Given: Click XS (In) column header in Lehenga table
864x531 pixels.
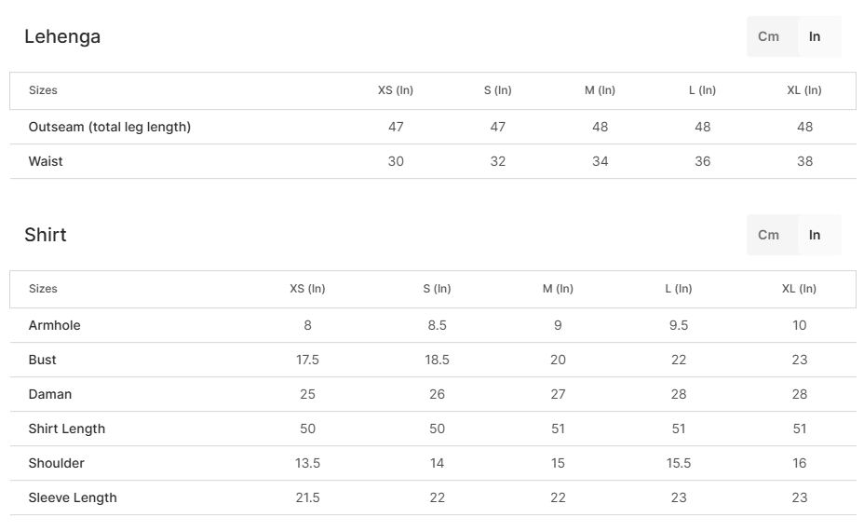Looking at the screenshot, I should 396,90.
